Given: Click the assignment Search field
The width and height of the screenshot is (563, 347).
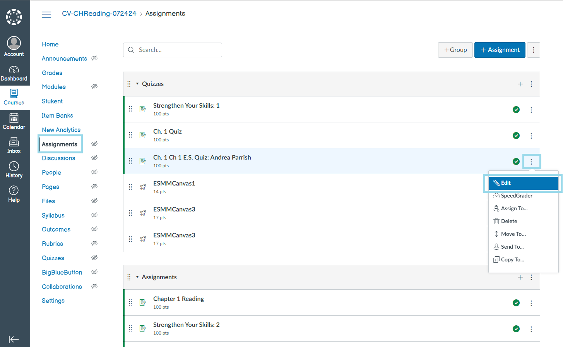Looking at the screenshot, I should pyautogui.click(x=173, y=50).
